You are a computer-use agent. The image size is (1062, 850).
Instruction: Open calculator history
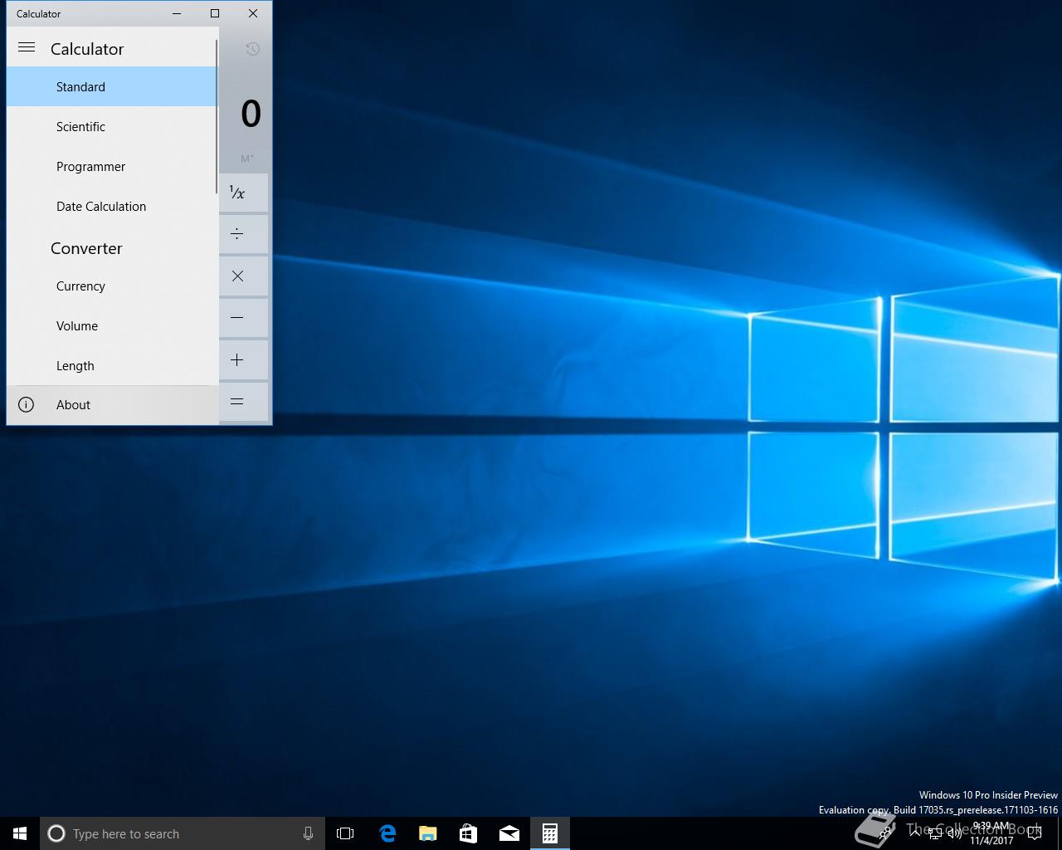coord(253,49)
